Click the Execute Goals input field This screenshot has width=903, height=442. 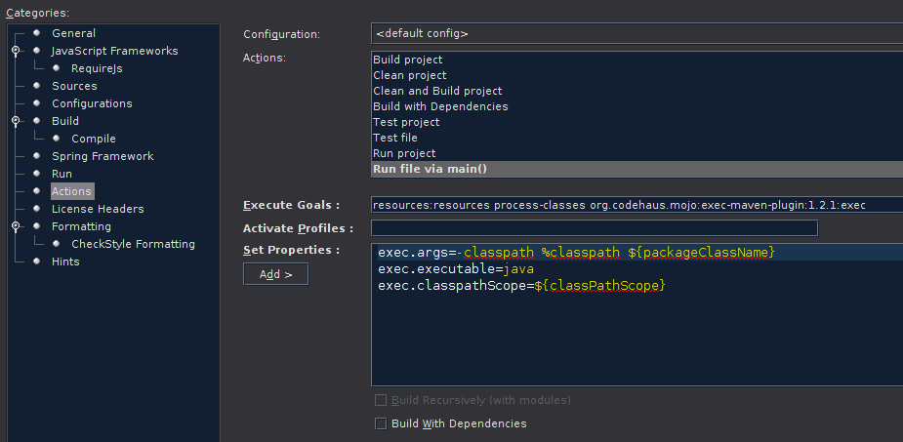coord(636,205)
